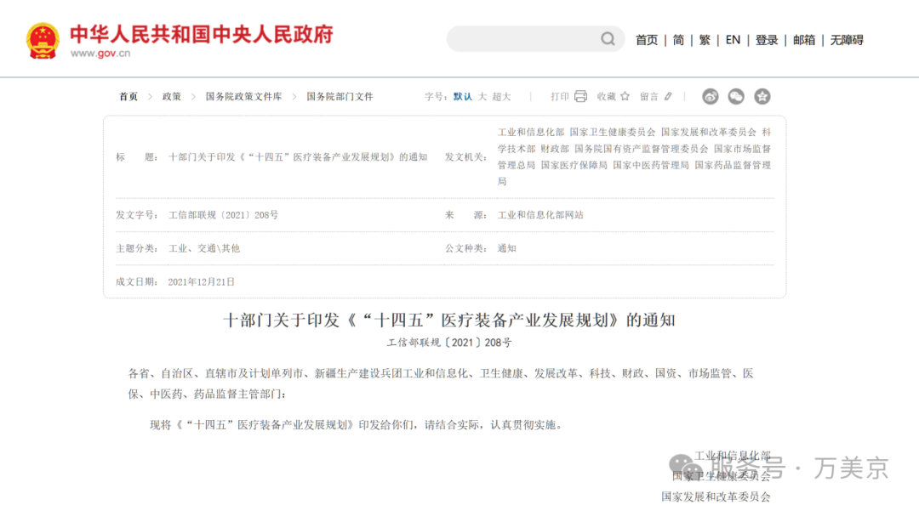The width and height of the screenshot is (919, 505).
Task: Select the 超大 font size option
Action: click(x=502, y=96)
